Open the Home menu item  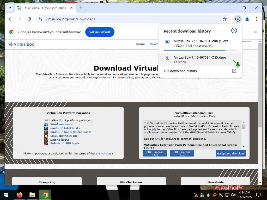140,44
